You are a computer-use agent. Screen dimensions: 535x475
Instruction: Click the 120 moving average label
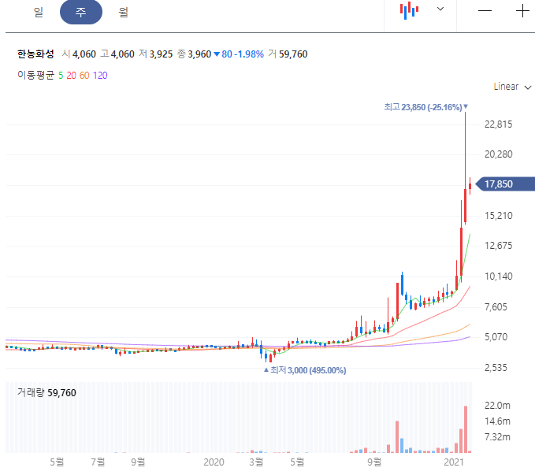pyautogui.click(x=100, y=76)
